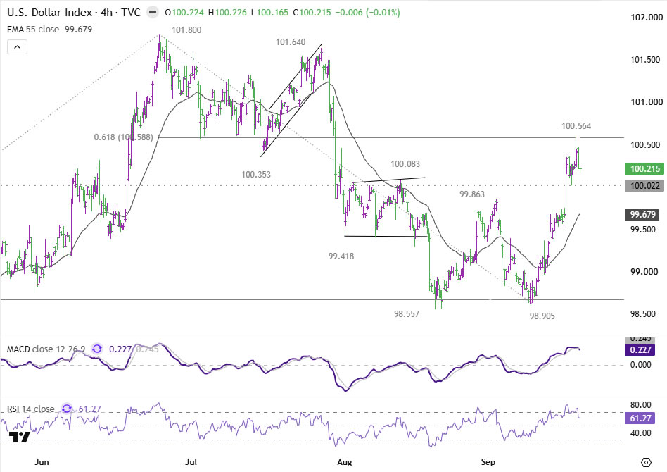This screenshot has height=472, width=667.
Task: Click the symbol status oval icon
Action: 152,13
